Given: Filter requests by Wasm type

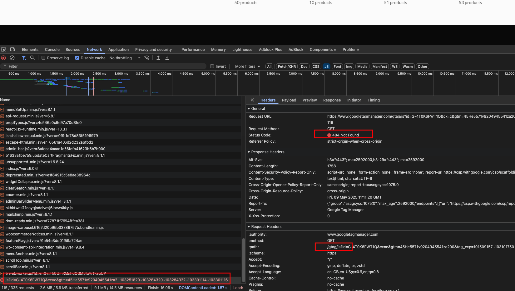Looking at the screenshot, I should [408, 67].
